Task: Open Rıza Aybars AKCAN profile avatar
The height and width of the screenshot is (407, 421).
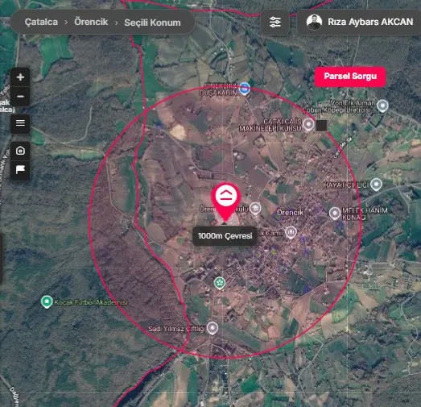Action: tap(314, 23)
